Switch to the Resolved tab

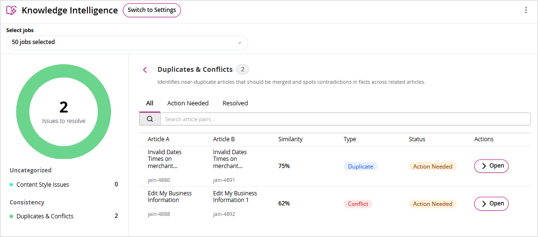coord(235,103)
